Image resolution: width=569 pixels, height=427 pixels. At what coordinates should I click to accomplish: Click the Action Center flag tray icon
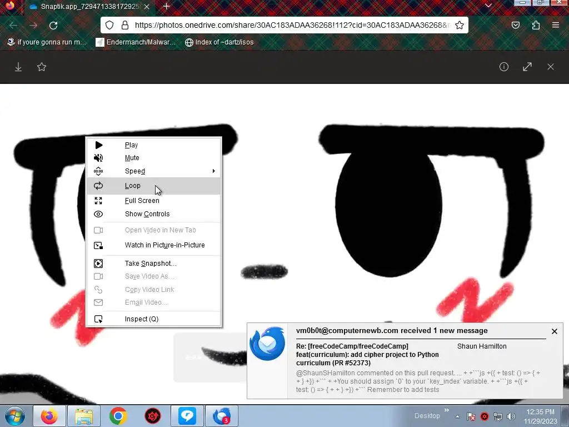click(471, 416)
